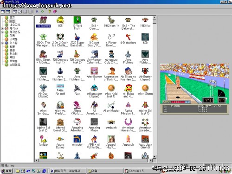Screen dimensions: 232x174
Task: Switch to details view toolbar button
Action: pyautogui.click(x=30, y=12)
